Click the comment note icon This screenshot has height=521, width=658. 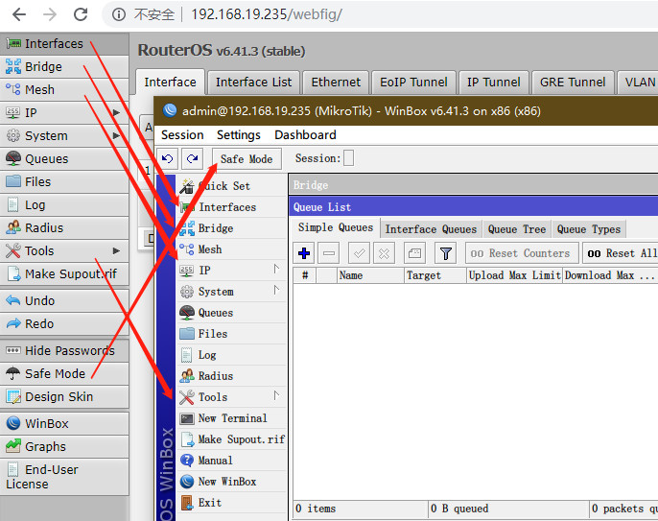[414, 253]
